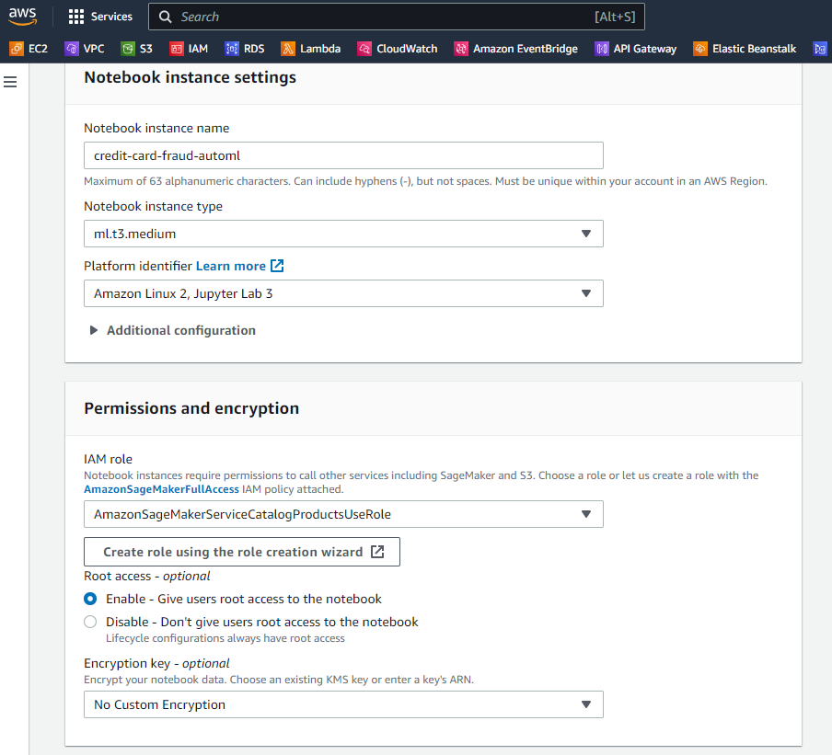Viewport: 832px width, 755px height.
Task: Open the EC2 service shortcut icon
Action: tap(17, 49)
